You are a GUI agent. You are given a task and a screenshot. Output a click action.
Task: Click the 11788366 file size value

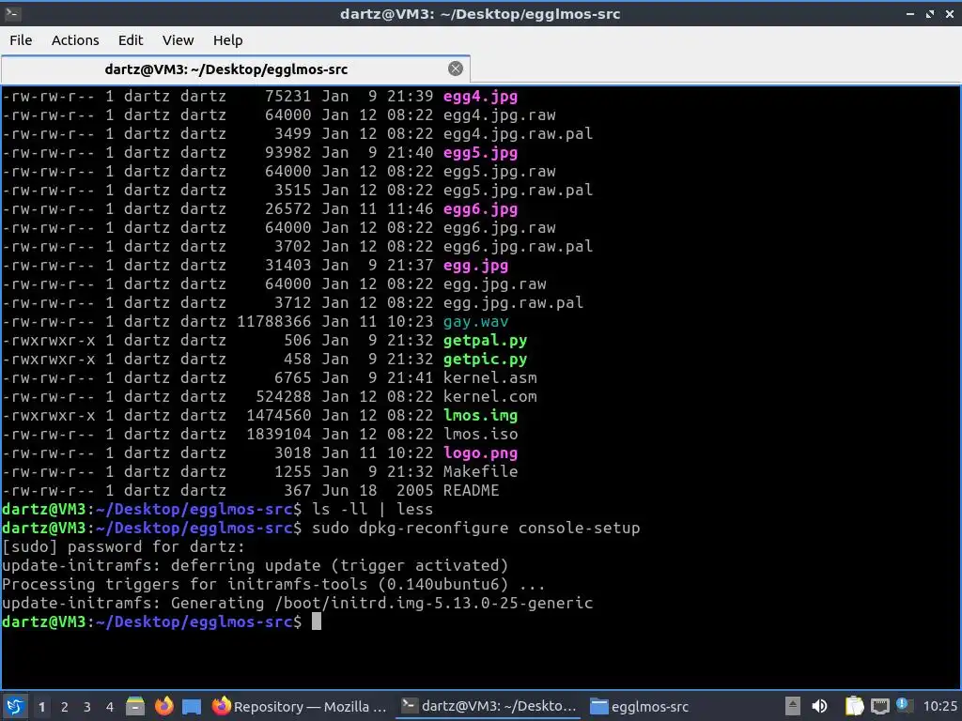pos(273,322)
